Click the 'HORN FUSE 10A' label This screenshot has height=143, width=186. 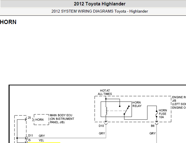163,114
